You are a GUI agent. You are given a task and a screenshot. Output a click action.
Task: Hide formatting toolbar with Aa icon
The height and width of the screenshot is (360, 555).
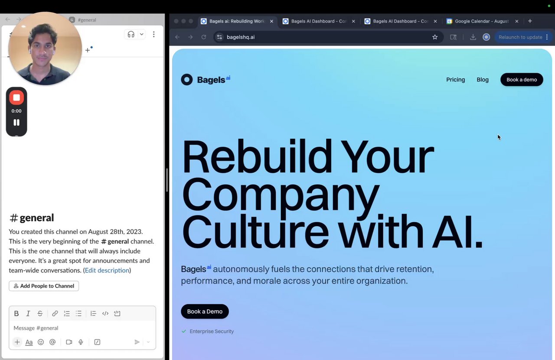click(29, 342)
